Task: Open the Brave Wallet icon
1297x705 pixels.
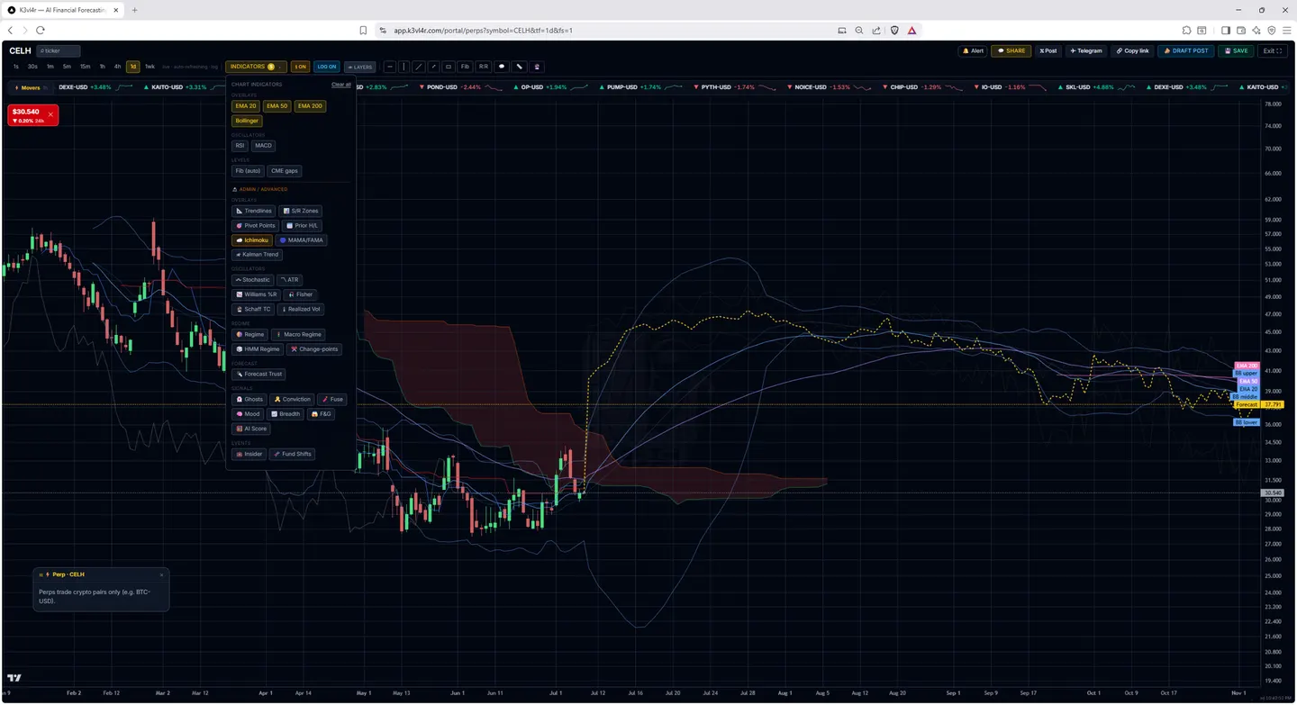Action: 1241,30
